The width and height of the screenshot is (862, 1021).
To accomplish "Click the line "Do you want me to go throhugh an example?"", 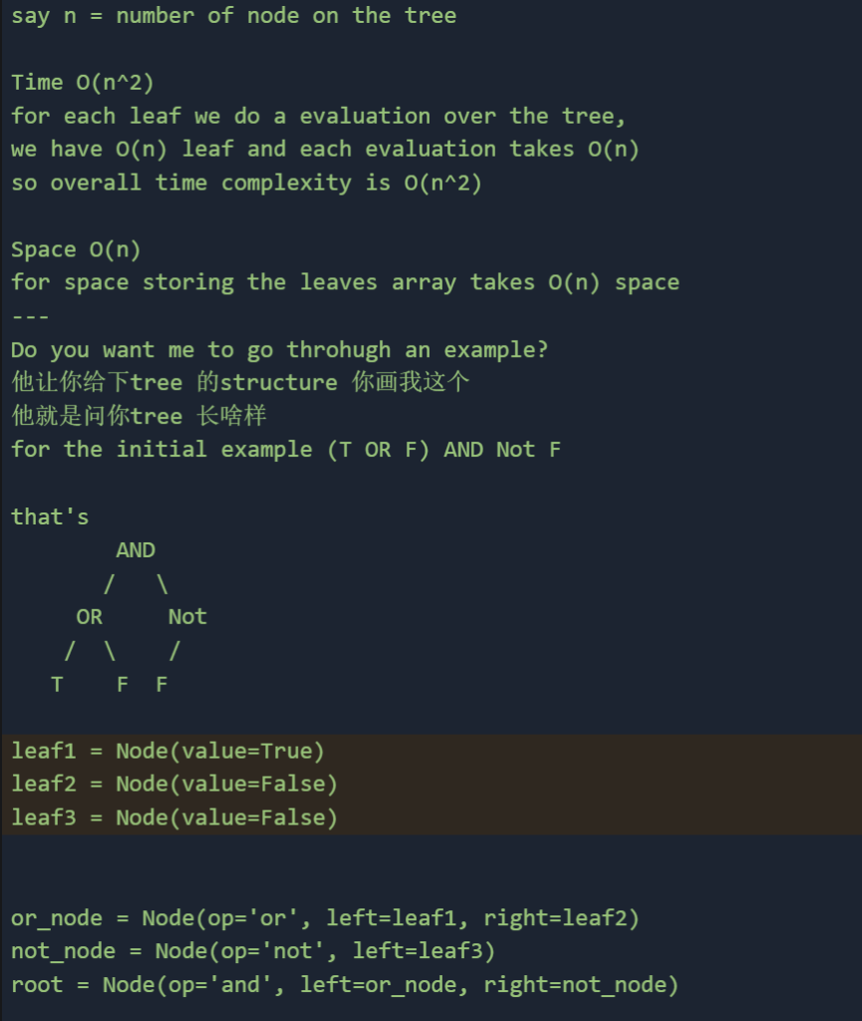I will click(280, 350).
